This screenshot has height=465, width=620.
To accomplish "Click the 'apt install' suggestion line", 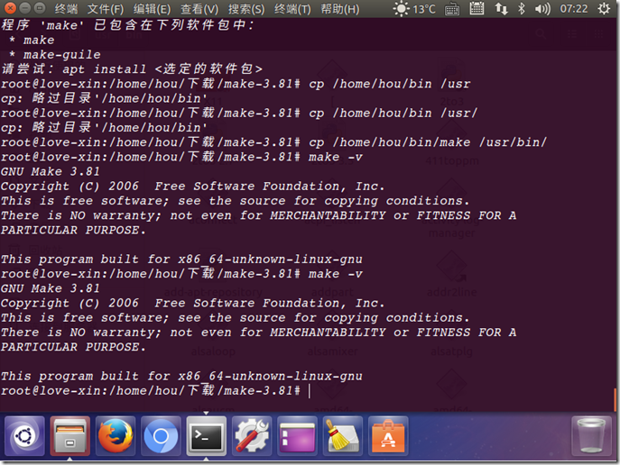I will point(132,69).
